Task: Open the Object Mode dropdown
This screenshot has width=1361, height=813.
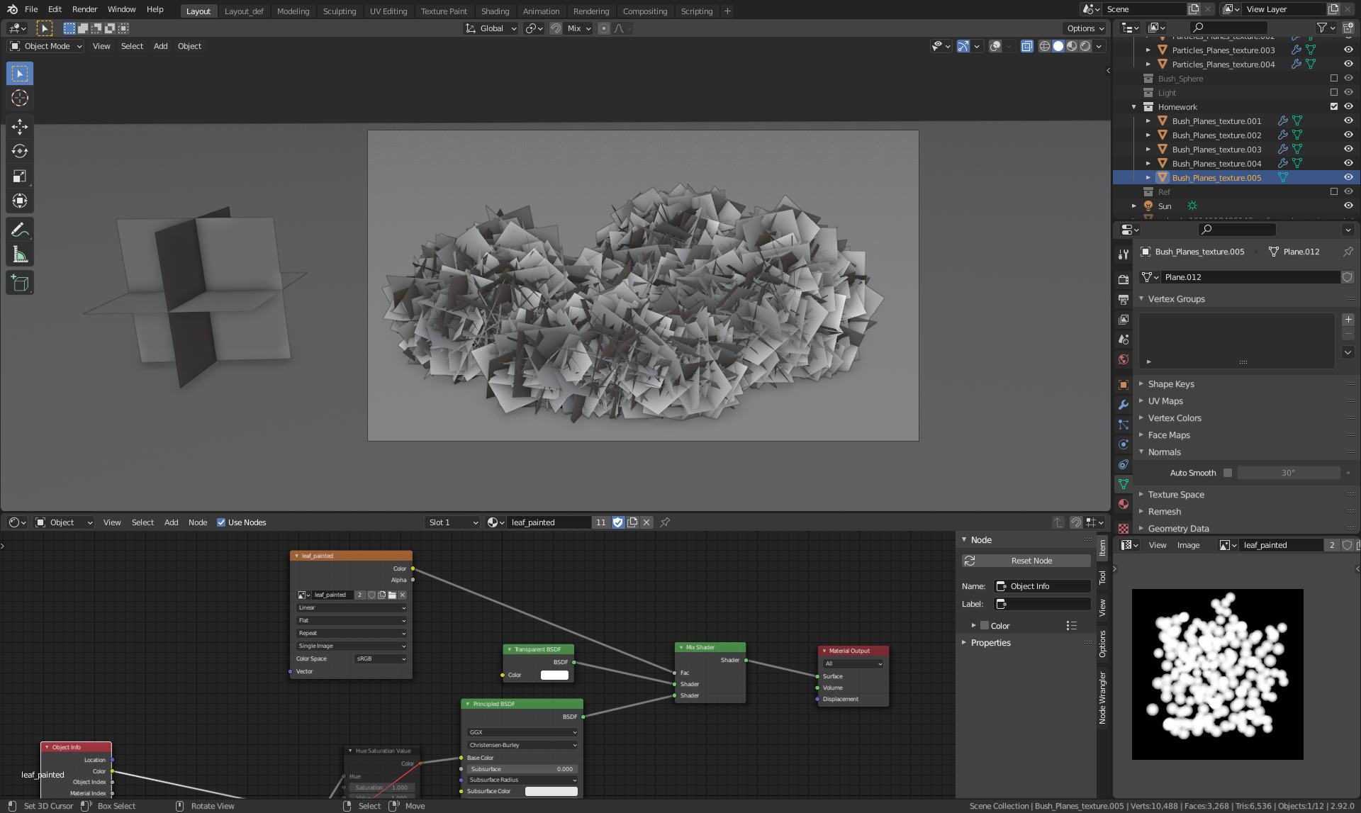Action: click(46, 46)
